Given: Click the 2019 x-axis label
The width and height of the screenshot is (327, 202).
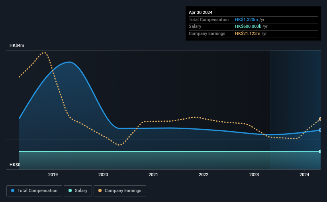Looking at the screenshot, I should point(53,175).
